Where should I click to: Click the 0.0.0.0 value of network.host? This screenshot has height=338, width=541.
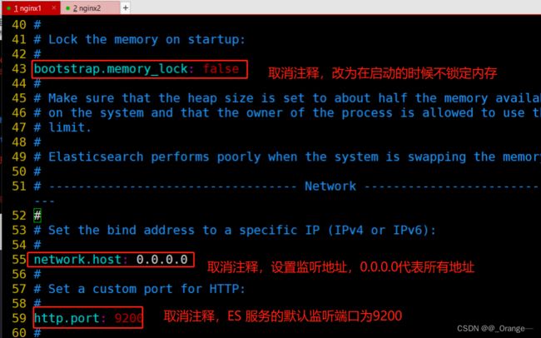(x=161, y=260)
